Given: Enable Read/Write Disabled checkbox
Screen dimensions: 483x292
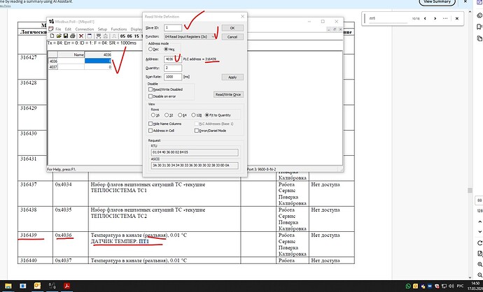Looking at the screenshot, I should coord(150,89).
